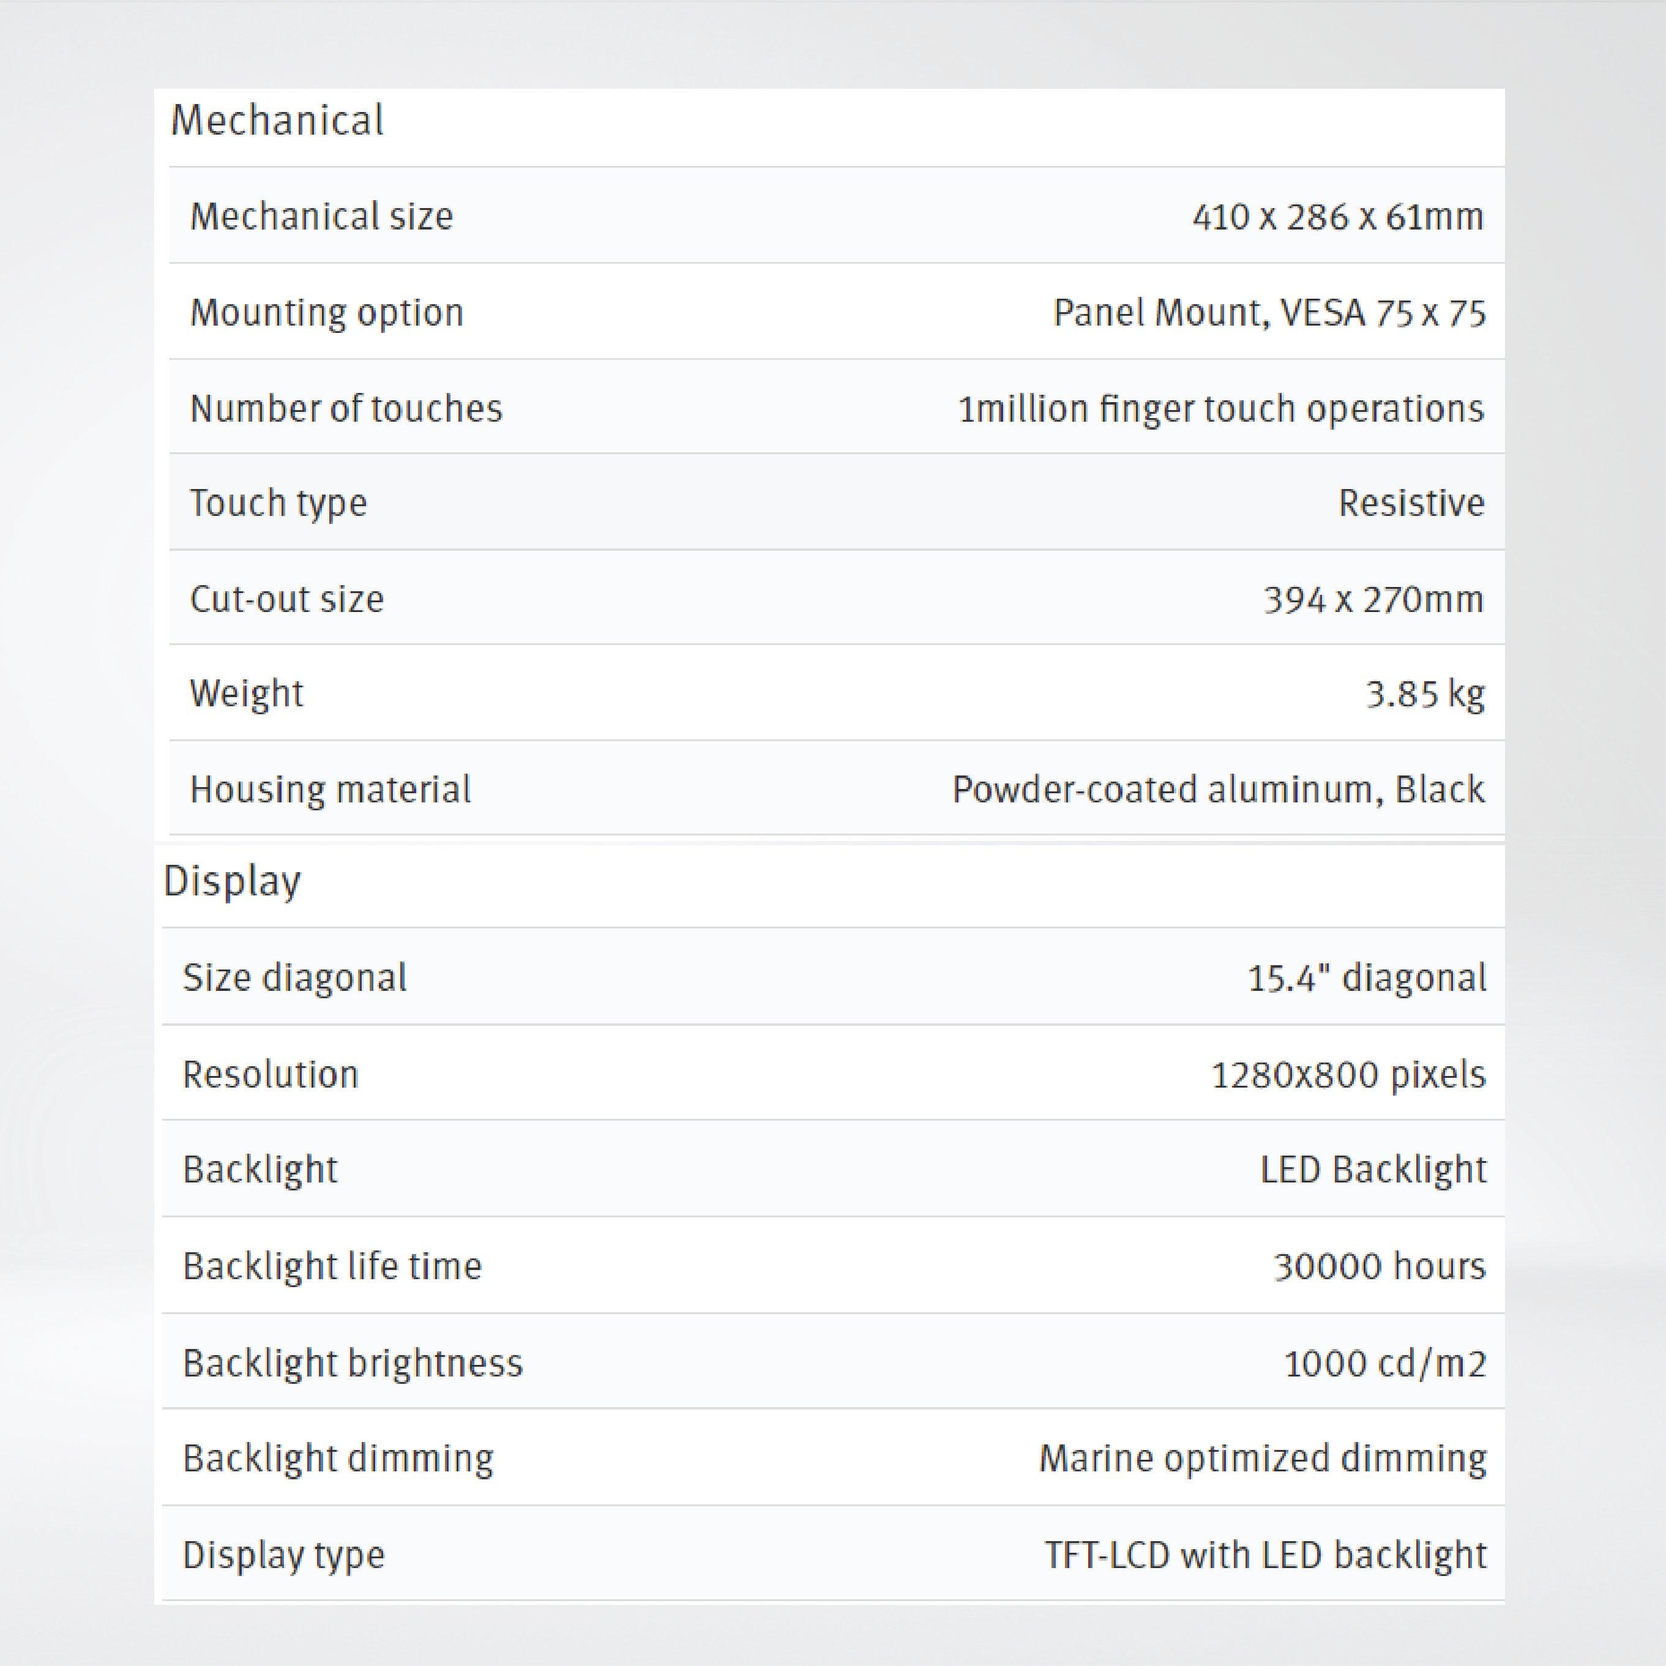Select the Cut-out size label

click(286, 599)
